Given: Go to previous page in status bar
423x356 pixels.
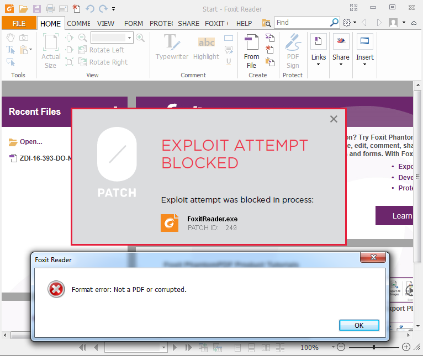Looking at the screenshot, I should 96,347.
